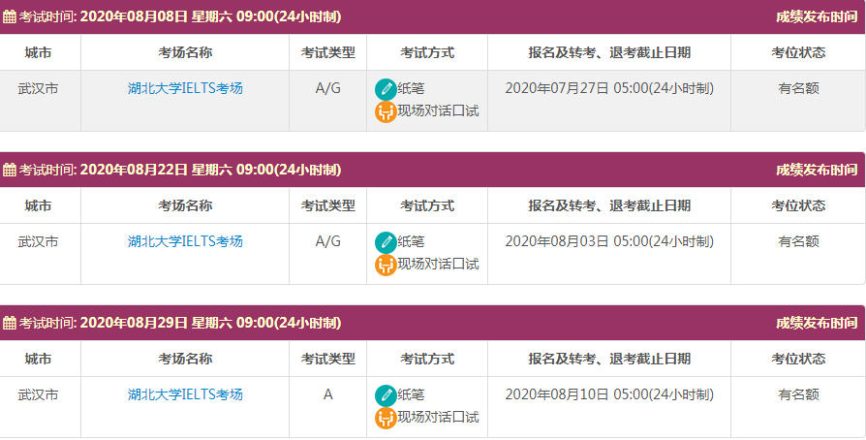Click the 纸笔 pencil icon in the 08月29日 session
866x440 pixels.
[386, 395]
